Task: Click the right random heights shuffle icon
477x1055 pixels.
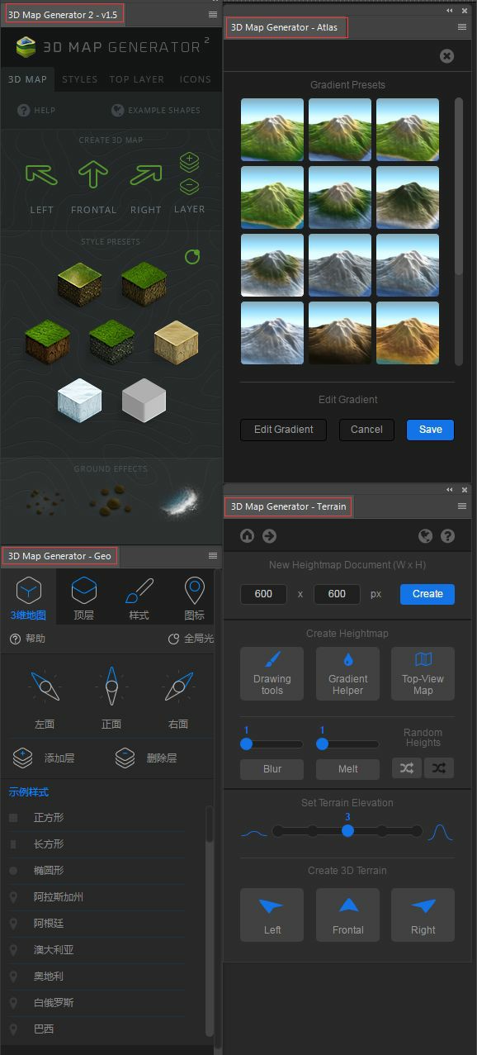Action: coord(439,768)
